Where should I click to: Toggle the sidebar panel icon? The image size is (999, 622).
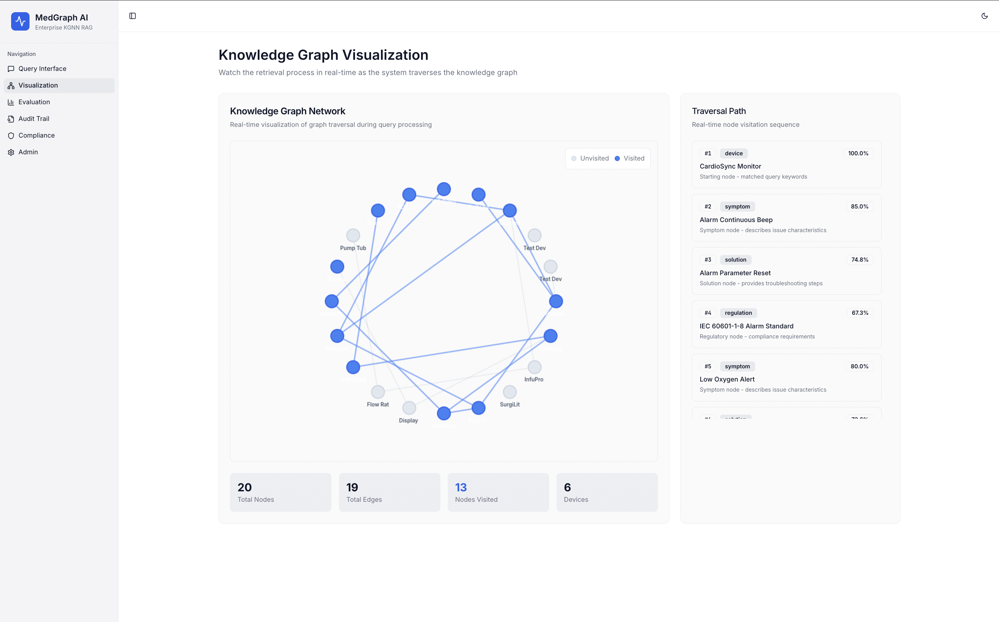tap(132, 16)
